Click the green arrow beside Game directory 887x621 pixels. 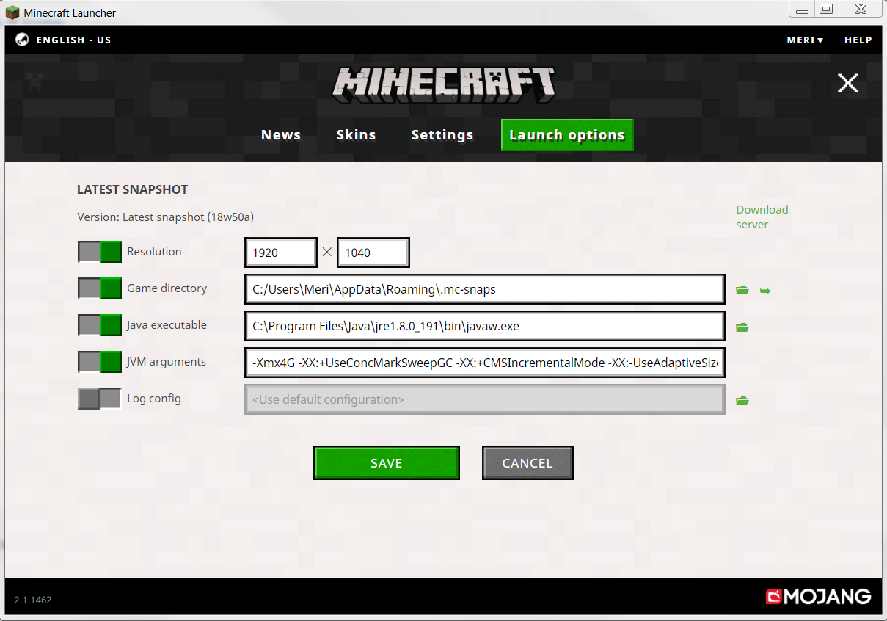(765, 291)
